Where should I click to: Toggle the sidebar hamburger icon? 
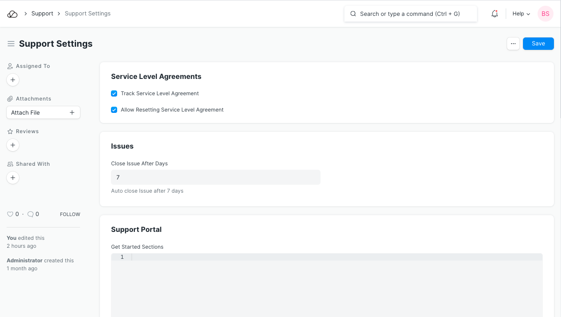coord(11,44)
